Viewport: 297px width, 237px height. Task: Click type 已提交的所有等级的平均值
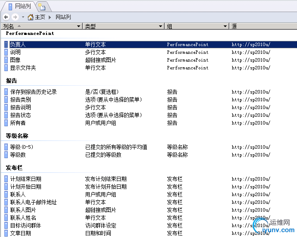(x=116, y=147)
